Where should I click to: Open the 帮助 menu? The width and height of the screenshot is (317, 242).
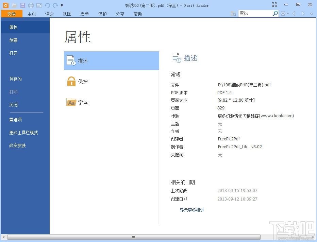(x=138, y=14)
